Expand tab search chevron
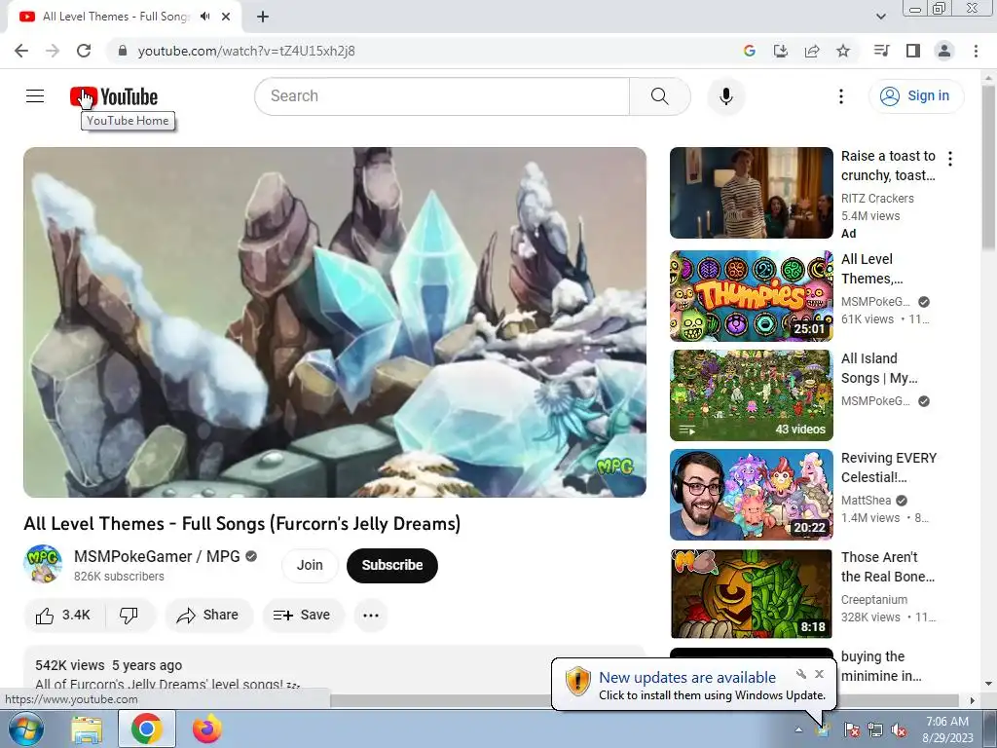997x748 pixels. (x=880, y=17)
